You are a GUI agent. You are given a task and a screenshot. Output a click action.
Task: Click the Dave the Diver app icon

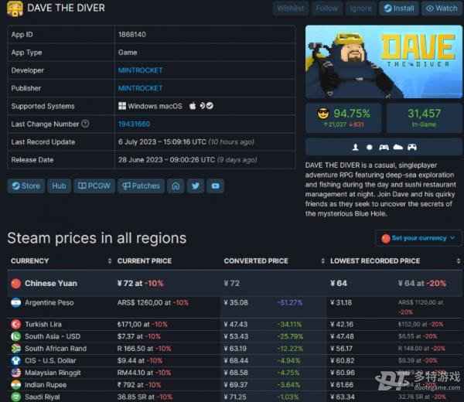pyautogui.click(x=15, y=9)
